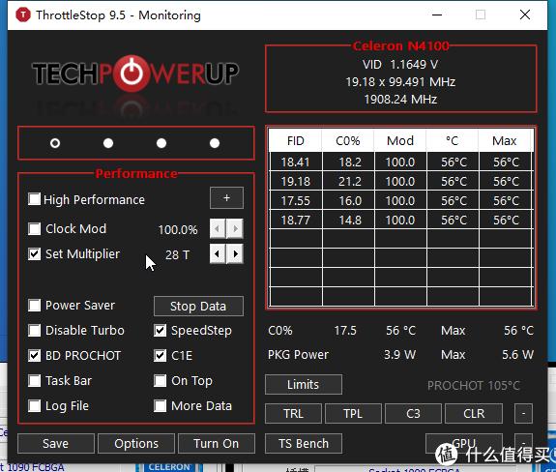Viewport: 556px width, 472px height.
Task: Open the TRL turbo ratio limits
Action: pyautogui.click(x=293, y=414)
